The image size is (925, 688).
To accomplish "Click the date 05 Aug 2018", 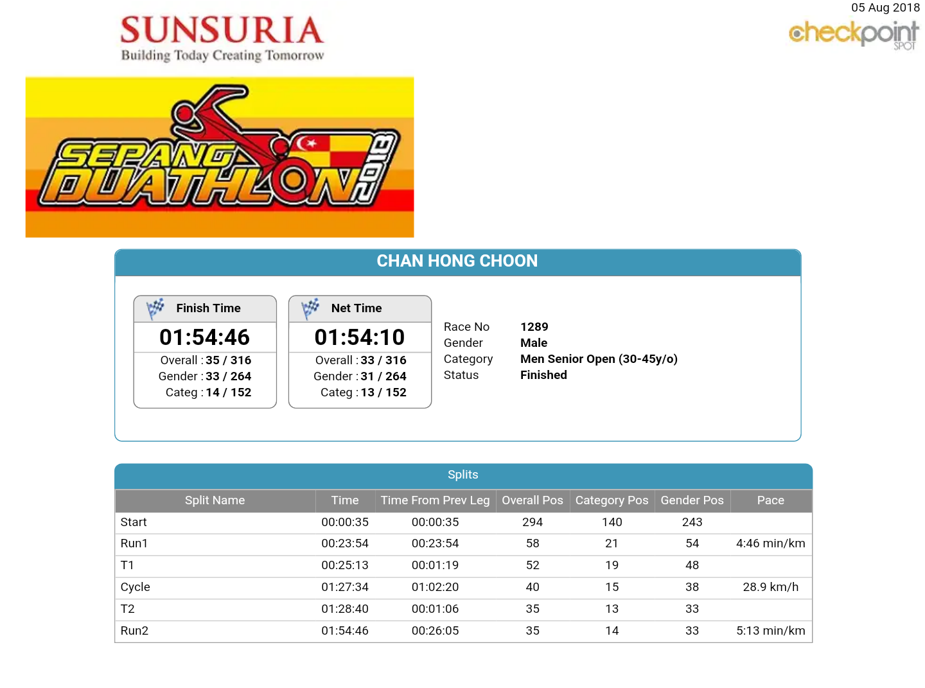I will (885, 8).
